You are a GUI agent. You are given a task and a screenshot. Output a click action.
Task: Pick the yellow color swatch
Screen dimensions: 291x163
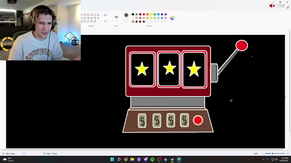pos(151,14)
